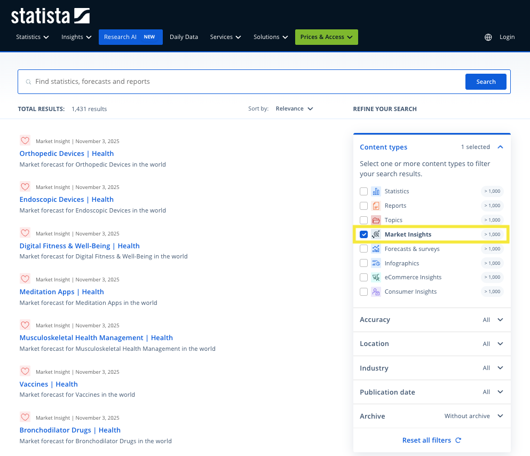The image size is (530, 456).
Task: Click the globe language icon
Action: click(x=488, y=37)
